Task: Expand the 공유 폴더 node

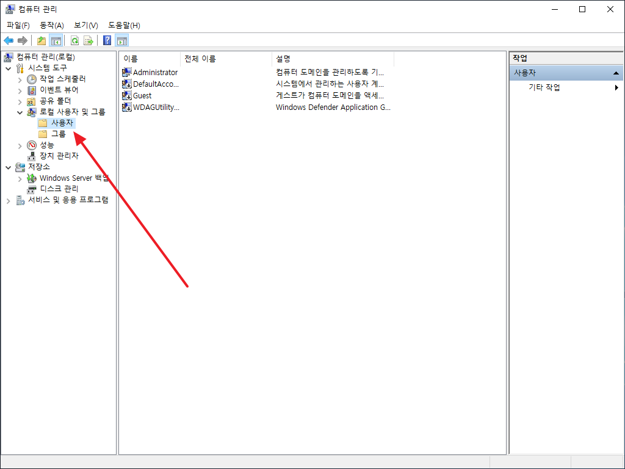Action: pyautogui.click(x=20, y=102)
